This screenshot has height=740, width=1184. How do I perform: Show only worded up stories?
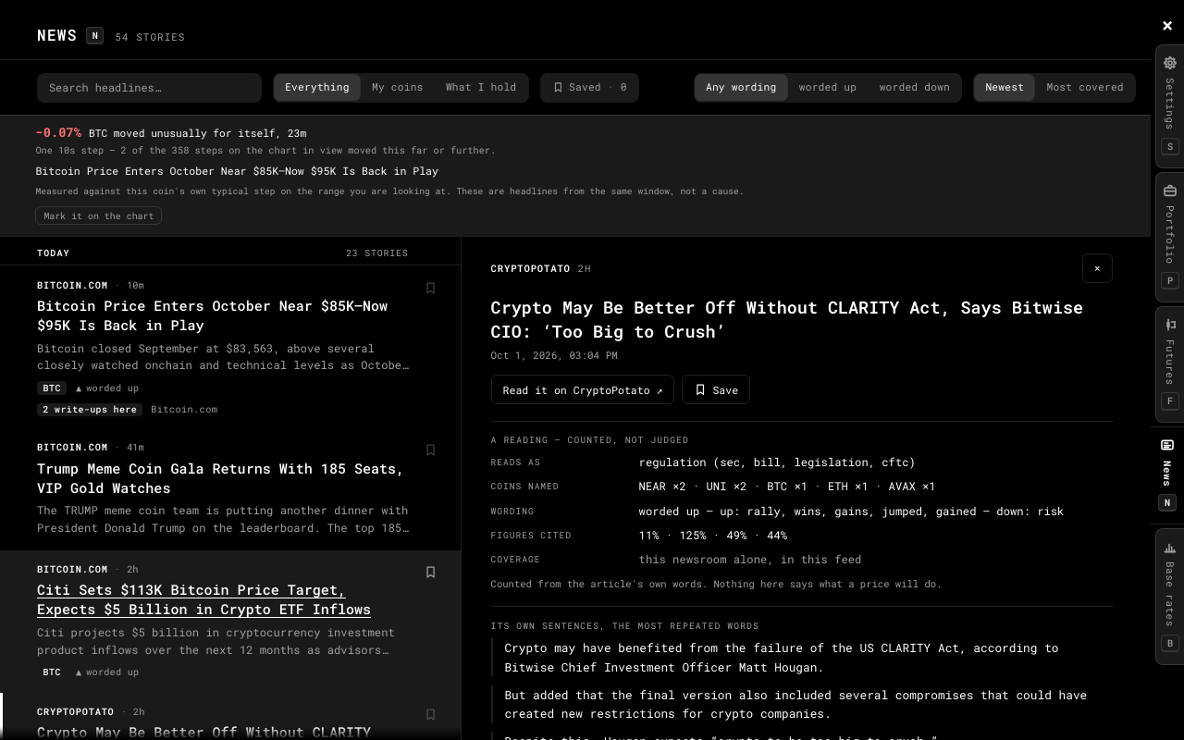tap(828, 88)
